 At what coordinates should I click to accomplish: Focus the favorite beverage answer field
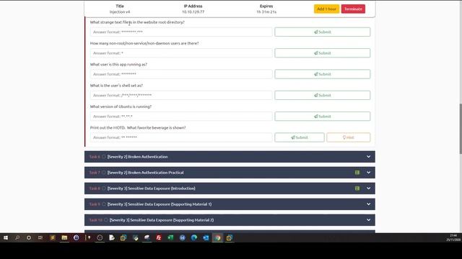point(181,137)
